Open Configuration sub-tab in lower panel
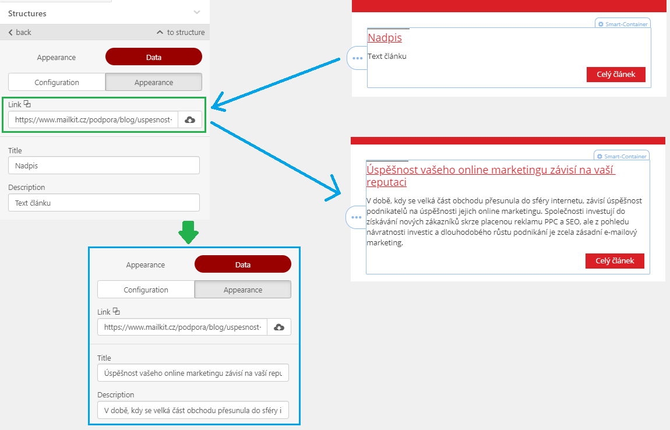 (146, 290)
